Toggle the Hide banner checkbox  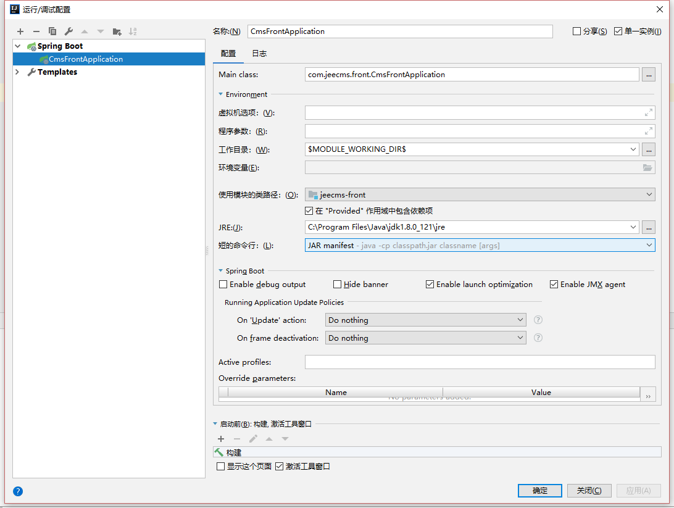pyautogui.click(x=338, y=285)
